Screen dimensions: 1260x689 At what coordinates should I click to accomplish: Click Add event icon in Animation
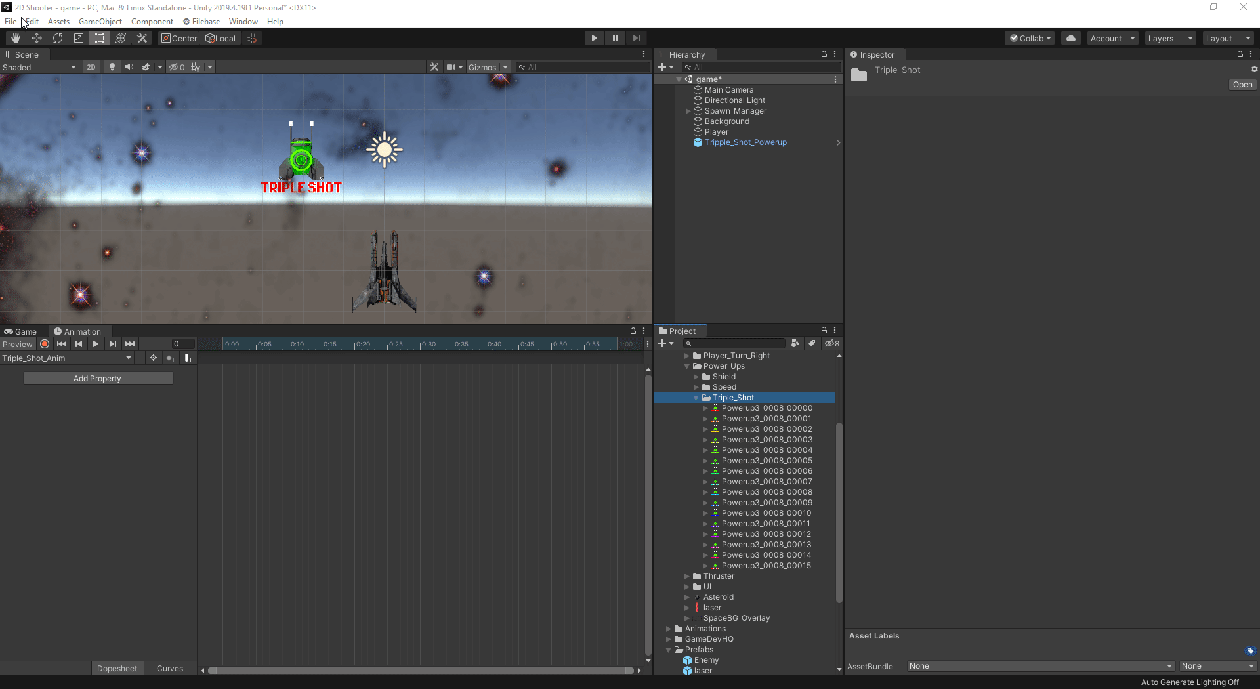pos(188,358)
